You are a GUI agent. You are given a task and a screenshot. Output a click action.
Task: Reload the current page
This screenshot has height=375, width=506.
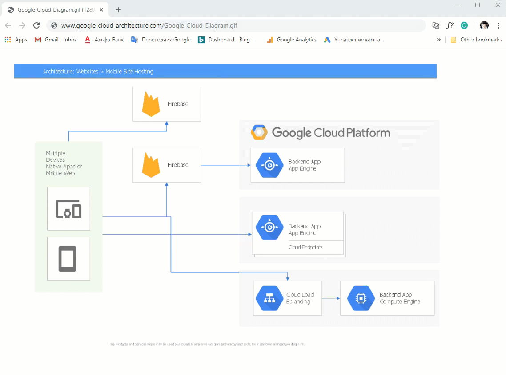click(x=36, y=25)
